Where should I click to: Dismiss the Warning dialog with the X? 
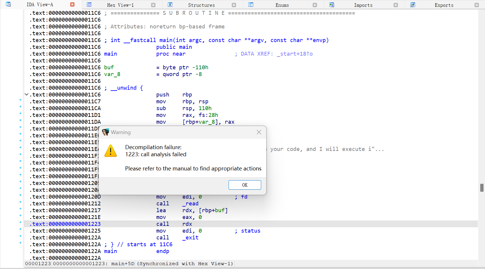[259, 132]
